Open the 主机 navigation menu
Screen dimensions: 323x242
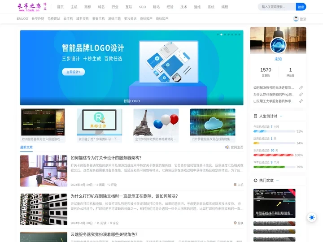[x=74, y=7]
